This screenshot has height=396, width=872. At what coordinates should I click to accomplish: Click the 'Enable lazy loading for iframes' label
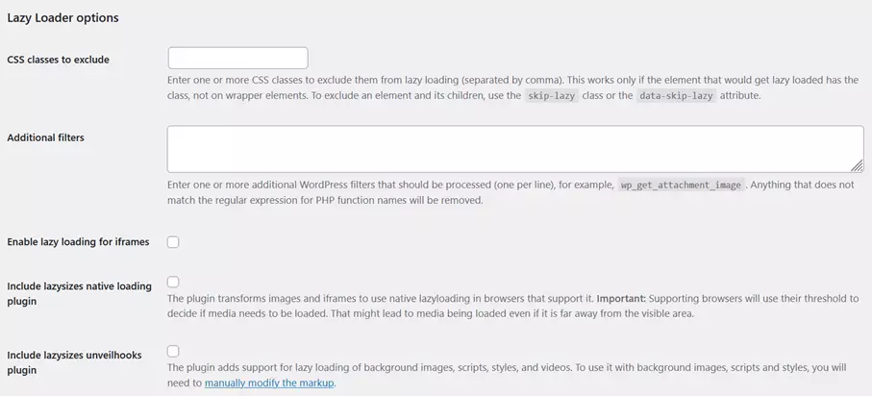(x=78, y=242)
